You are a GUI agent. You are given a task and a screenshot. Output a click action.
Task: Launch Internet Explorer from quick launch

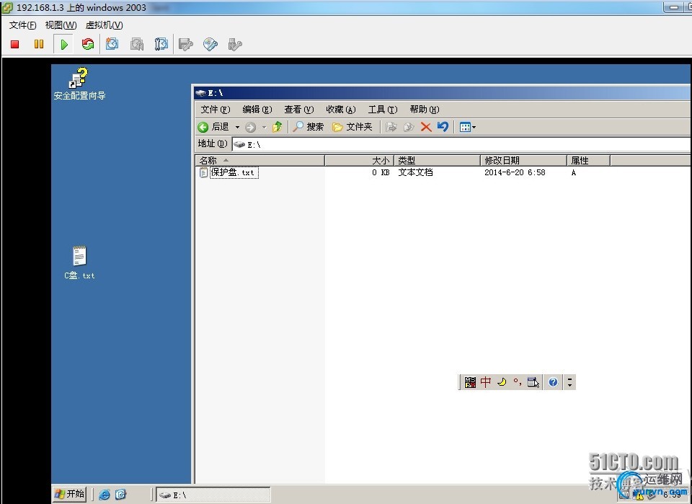104,495
